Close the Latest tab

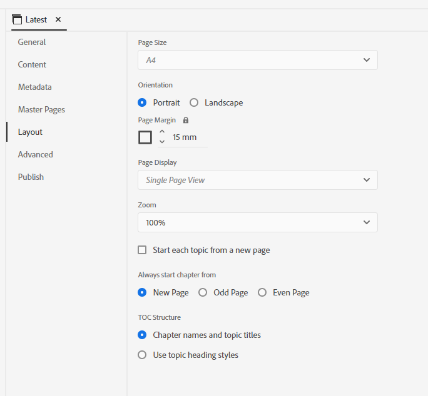click(x=58, y=19)
